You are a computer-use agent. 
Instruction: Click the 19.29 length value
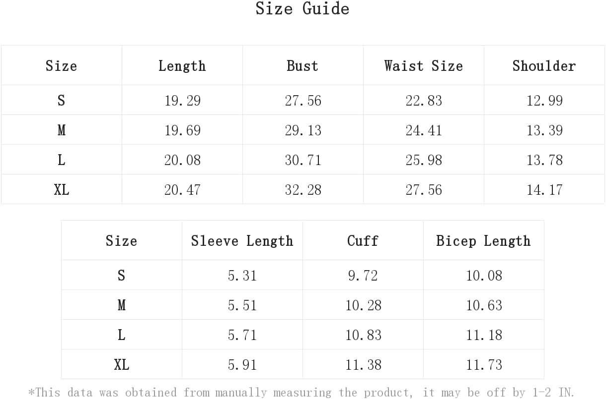(182, 101)
